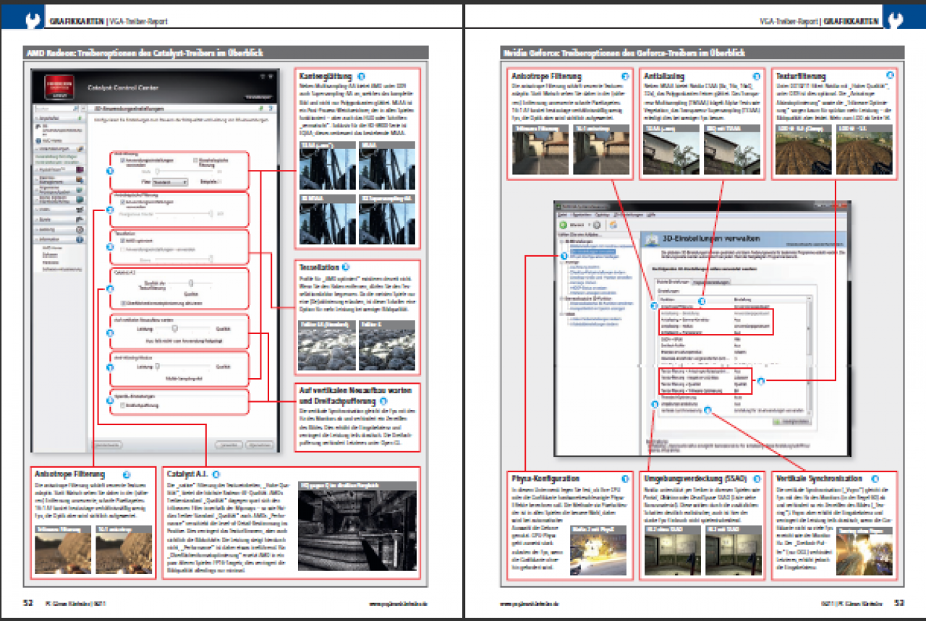The height and width of the screenshot is (621, 926).
Task: Open the anti-aliasing Filter dropdown
Action: (169, 182)
